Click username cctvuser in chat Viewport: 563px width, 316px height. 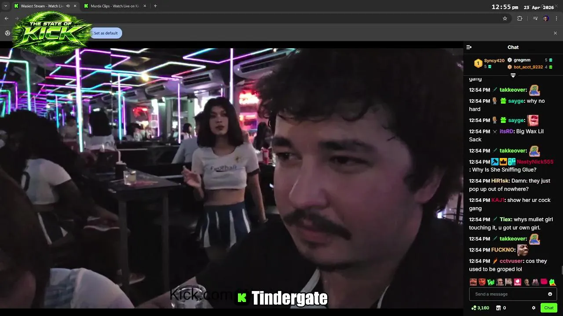(x=511, y=261)
